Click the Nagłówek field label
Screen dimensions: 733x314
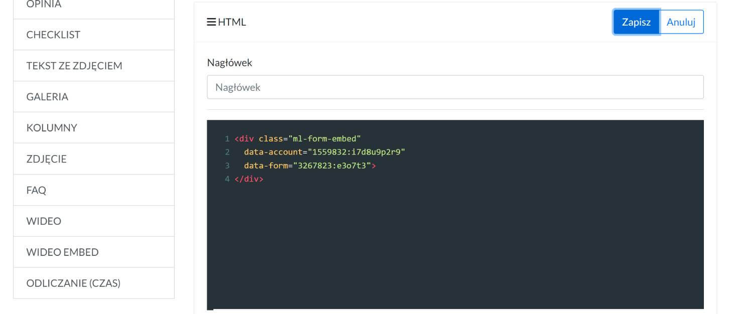229,63
